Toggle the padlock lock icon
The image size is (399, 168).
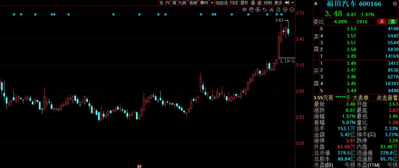(x=278, y=10)
